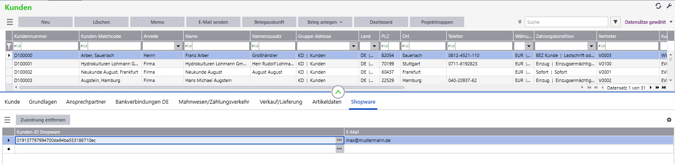Open the Anrede filter dropdown

(178, 46)
